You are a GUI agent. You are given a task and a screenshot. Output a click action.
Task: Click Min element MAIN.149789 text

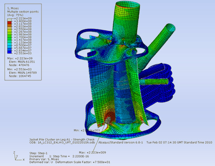(x=23, y=73)
